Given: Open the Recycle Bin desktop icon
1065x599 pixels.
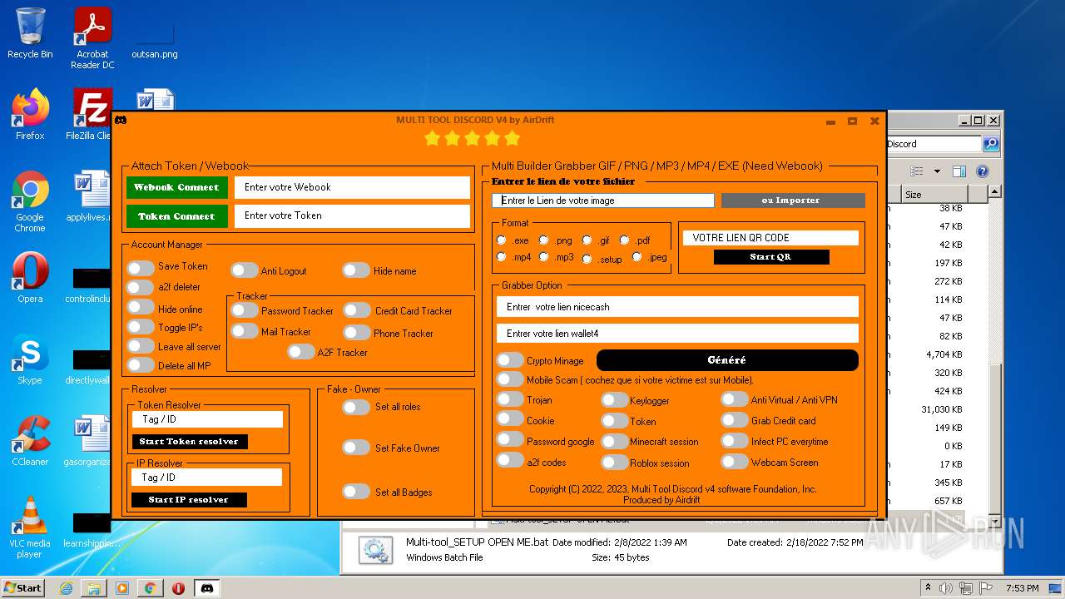Looking at the screenshot, I should (x=30, y=33).
